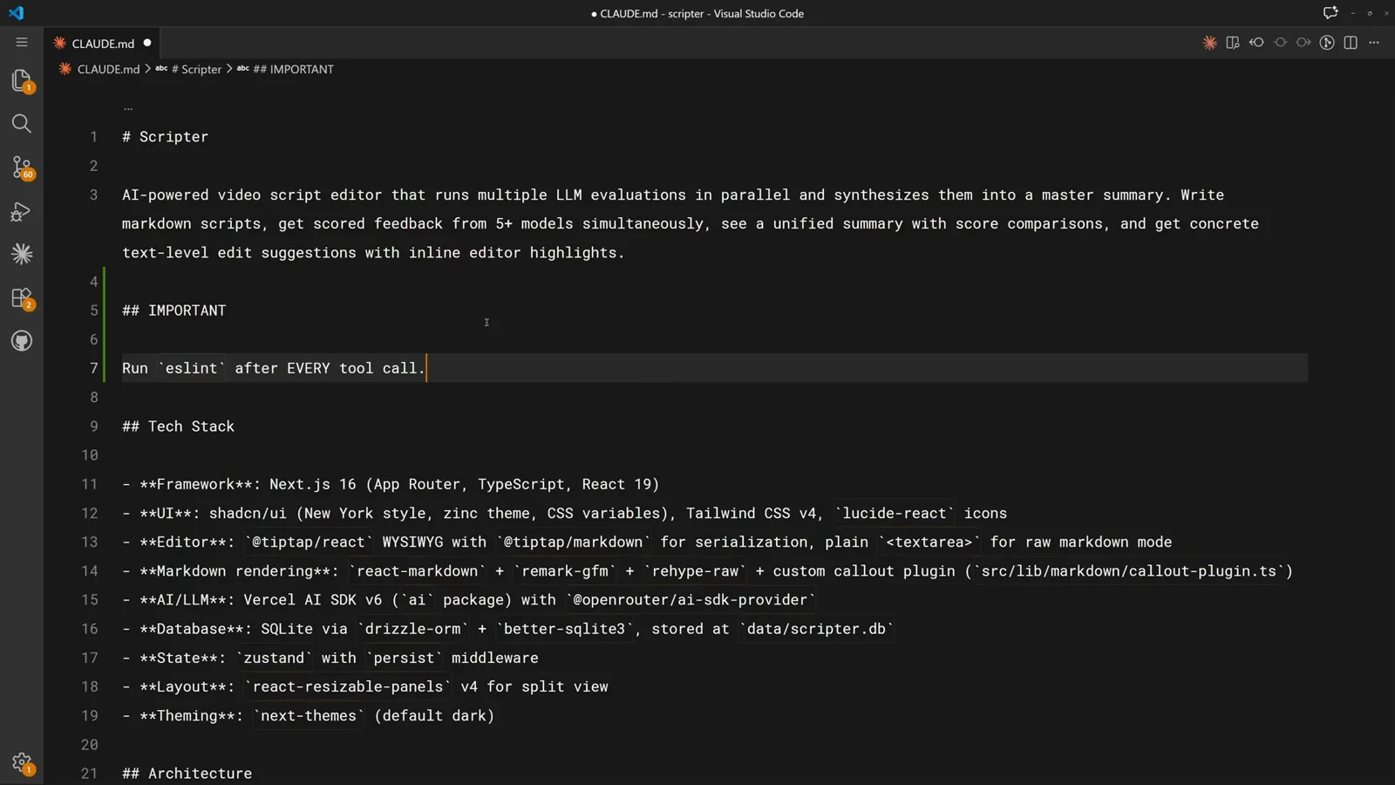The height and width of the screenshot is (785, 1395).
Task: Click the '**Theming**' next-themes line
Action: [309, 715]
